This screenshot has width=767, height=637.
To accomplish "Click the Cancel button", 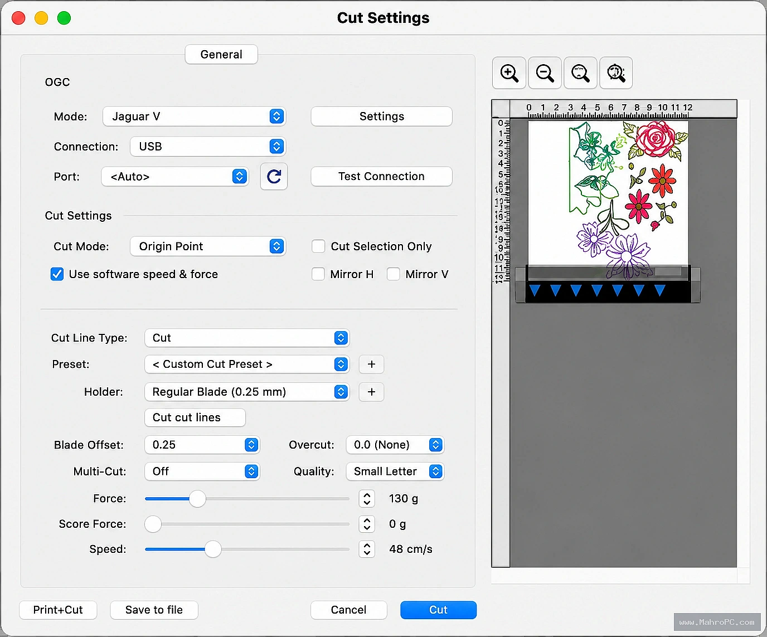I will (348, 610).
